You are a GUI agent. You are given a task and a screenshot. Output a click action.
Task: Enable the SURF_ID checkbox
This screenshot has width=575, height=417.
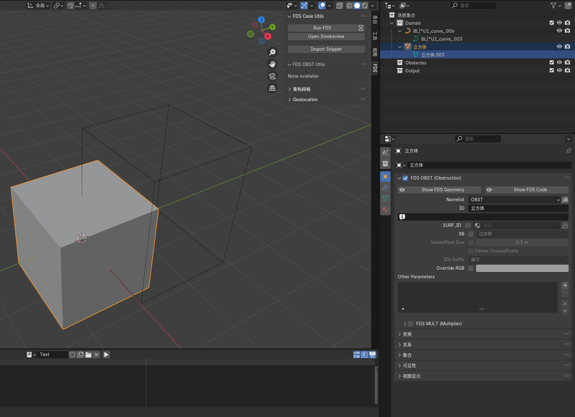[468, 225]
